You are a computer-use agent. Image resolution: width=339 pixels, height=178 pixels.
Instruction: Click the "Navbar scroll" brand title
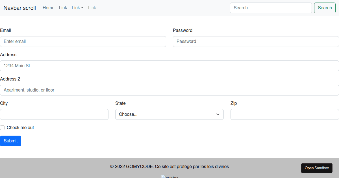pos(19,8)
